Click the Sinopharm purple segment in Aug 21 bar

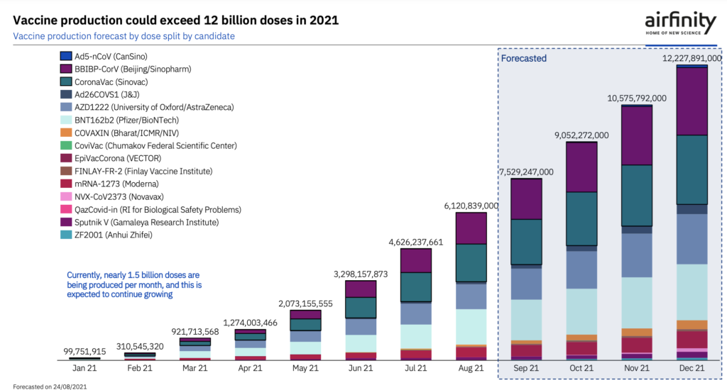click(471, 228)
